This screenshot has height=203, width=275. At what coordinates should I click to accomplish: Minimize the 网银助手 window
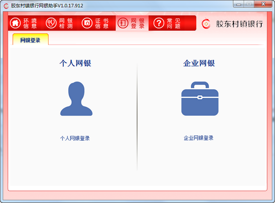click(239, 4)
